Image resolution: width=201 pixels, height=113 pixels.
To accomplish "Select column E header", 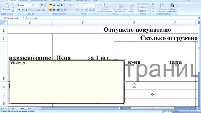I will [134, 23].
